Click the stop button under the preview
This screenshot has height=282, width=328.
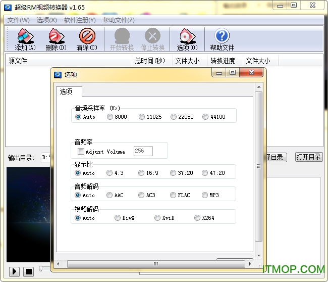click(x=29, y=271)
